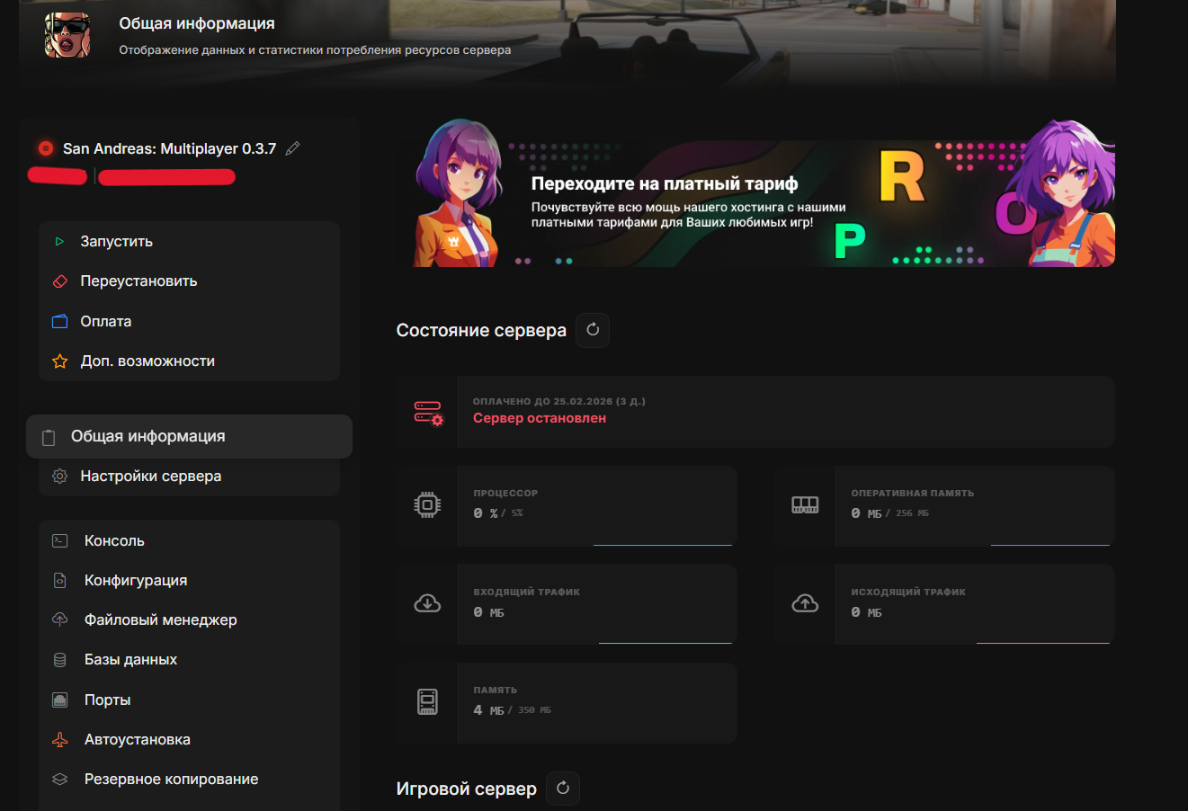1188x811 pixels.
Task: Go to Конфигурация section
Action: (135, 581)
